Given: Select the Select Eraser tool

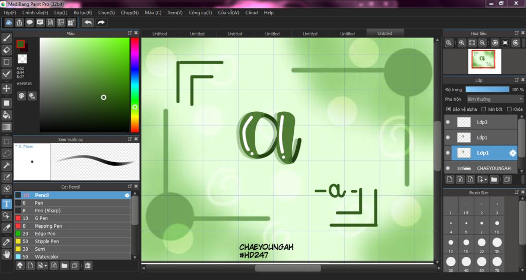Looking at the screenshot, I should coord(6,189).
